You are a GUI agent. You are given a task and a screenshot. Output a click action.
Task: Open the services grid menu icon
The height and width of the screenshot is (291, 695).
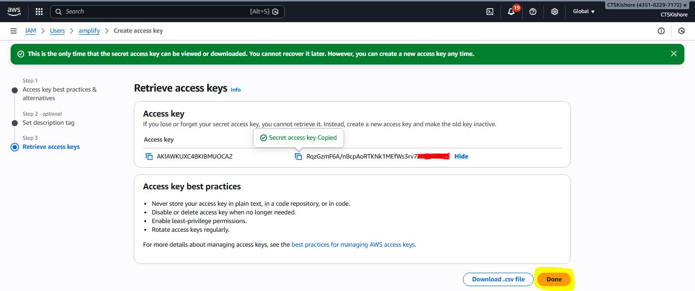[x=39, y=12]
